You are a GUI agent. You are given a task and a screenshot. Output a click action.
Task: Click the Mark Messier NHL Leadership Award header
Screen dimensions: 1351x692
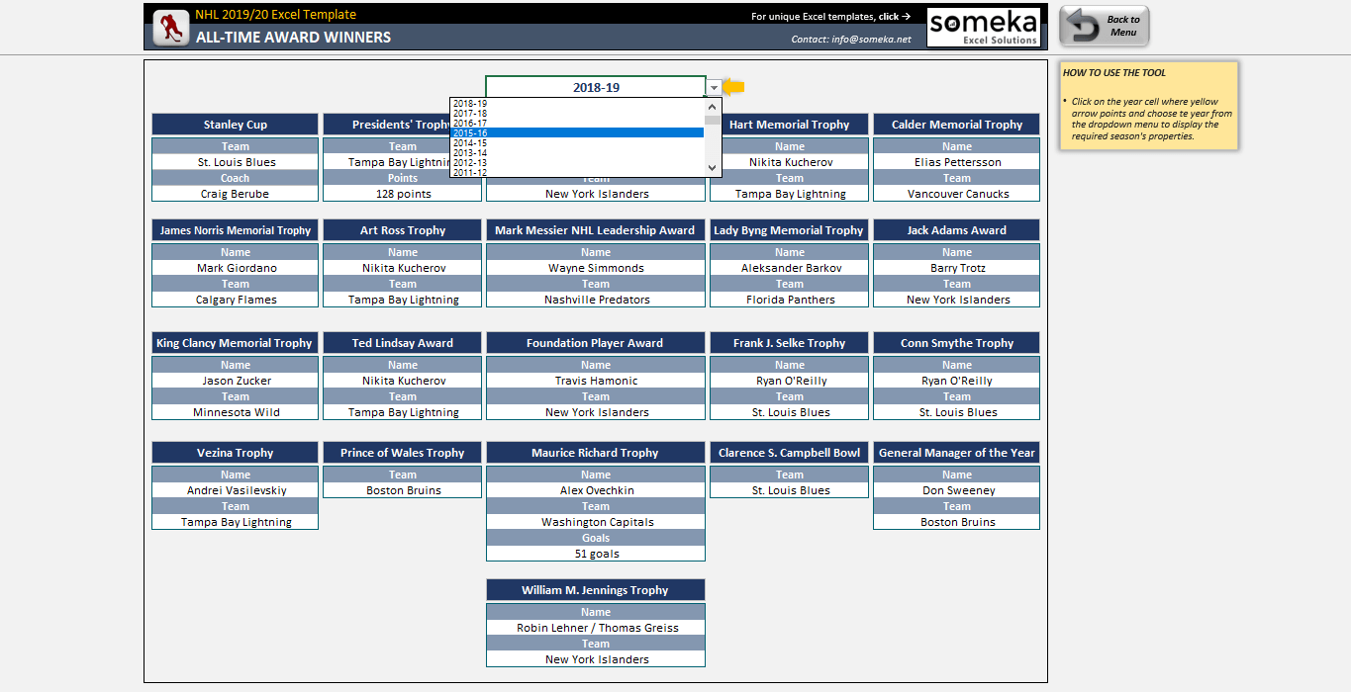pyautogui.click(x=596, y=230)
